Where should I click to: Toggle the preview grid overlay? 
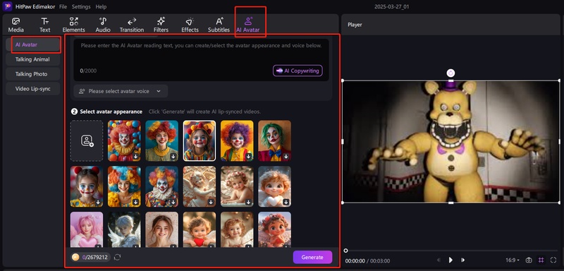tap(541, 260)
